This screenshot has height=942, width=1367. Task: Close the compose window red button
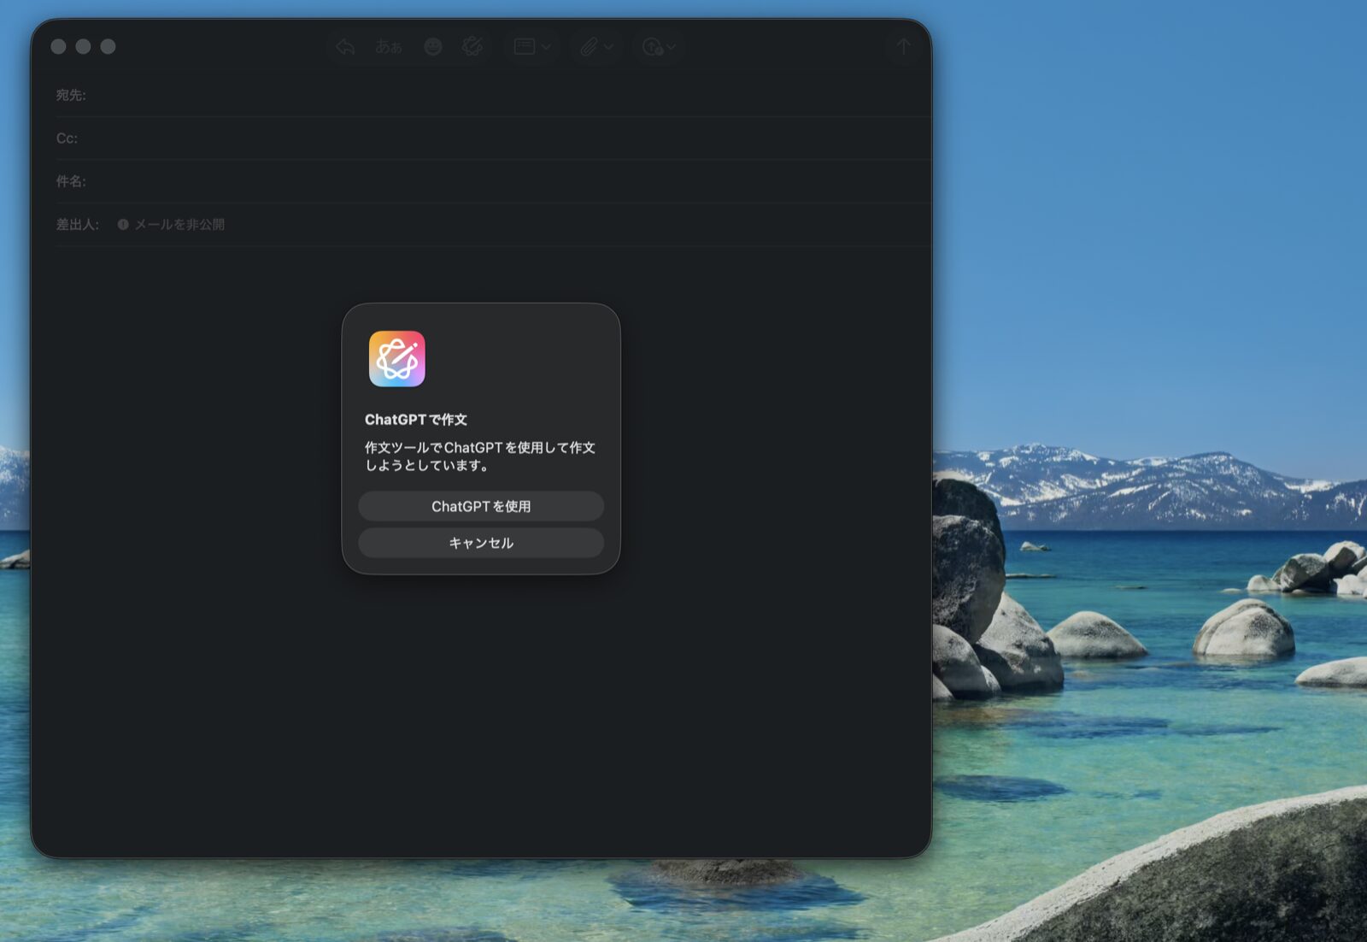click(x=58, y=46)
